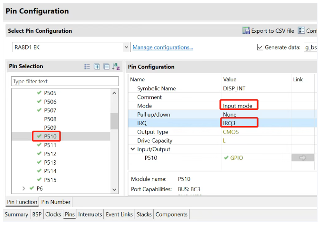The image size is (319, 225).
Task: Collapse the Input/Output section
Action: [133, 149]
